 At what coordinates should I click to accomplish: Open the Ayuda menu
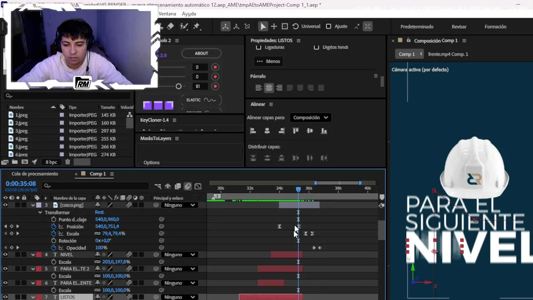tap(189, 14)
